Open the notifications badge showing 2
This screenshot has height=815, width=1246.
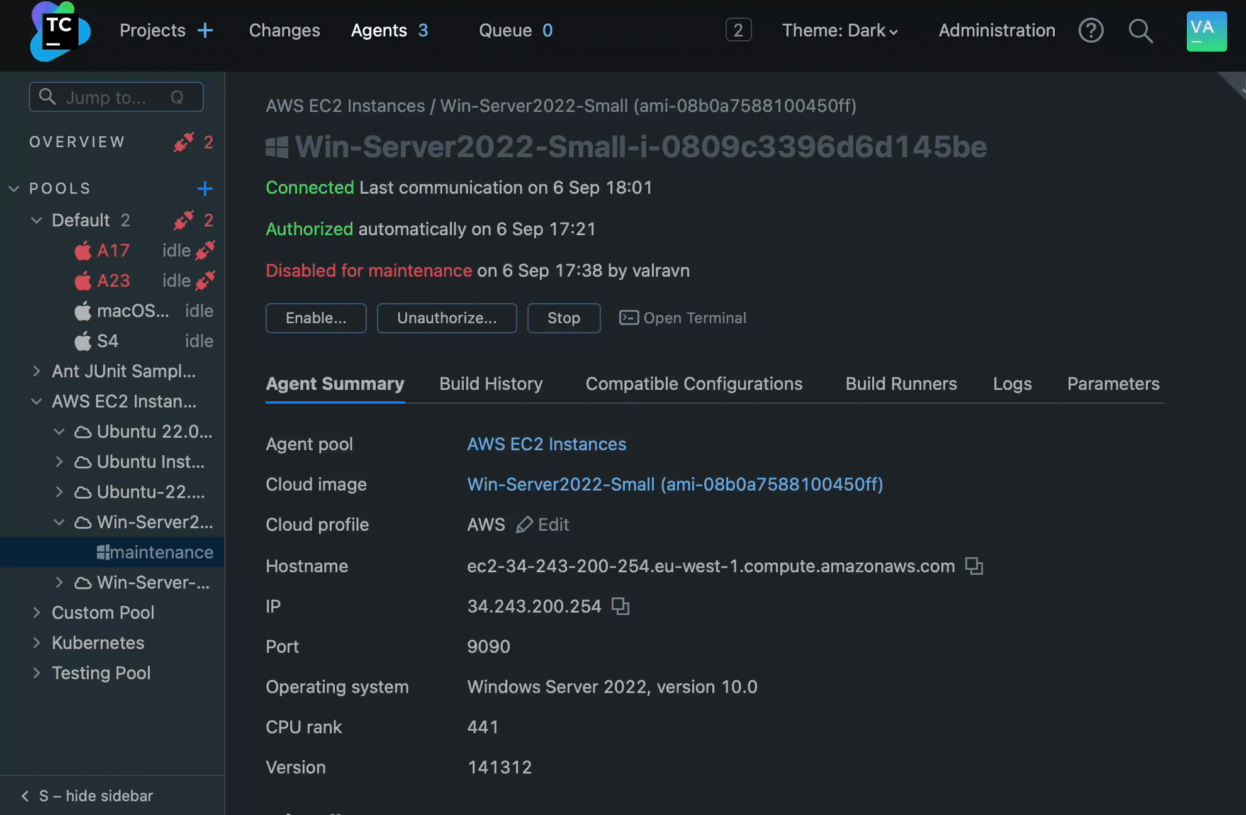pyautogui.click(x=738, y=30)
